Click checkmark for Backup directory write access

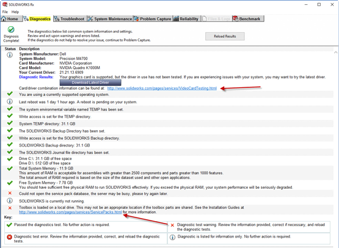10,137
